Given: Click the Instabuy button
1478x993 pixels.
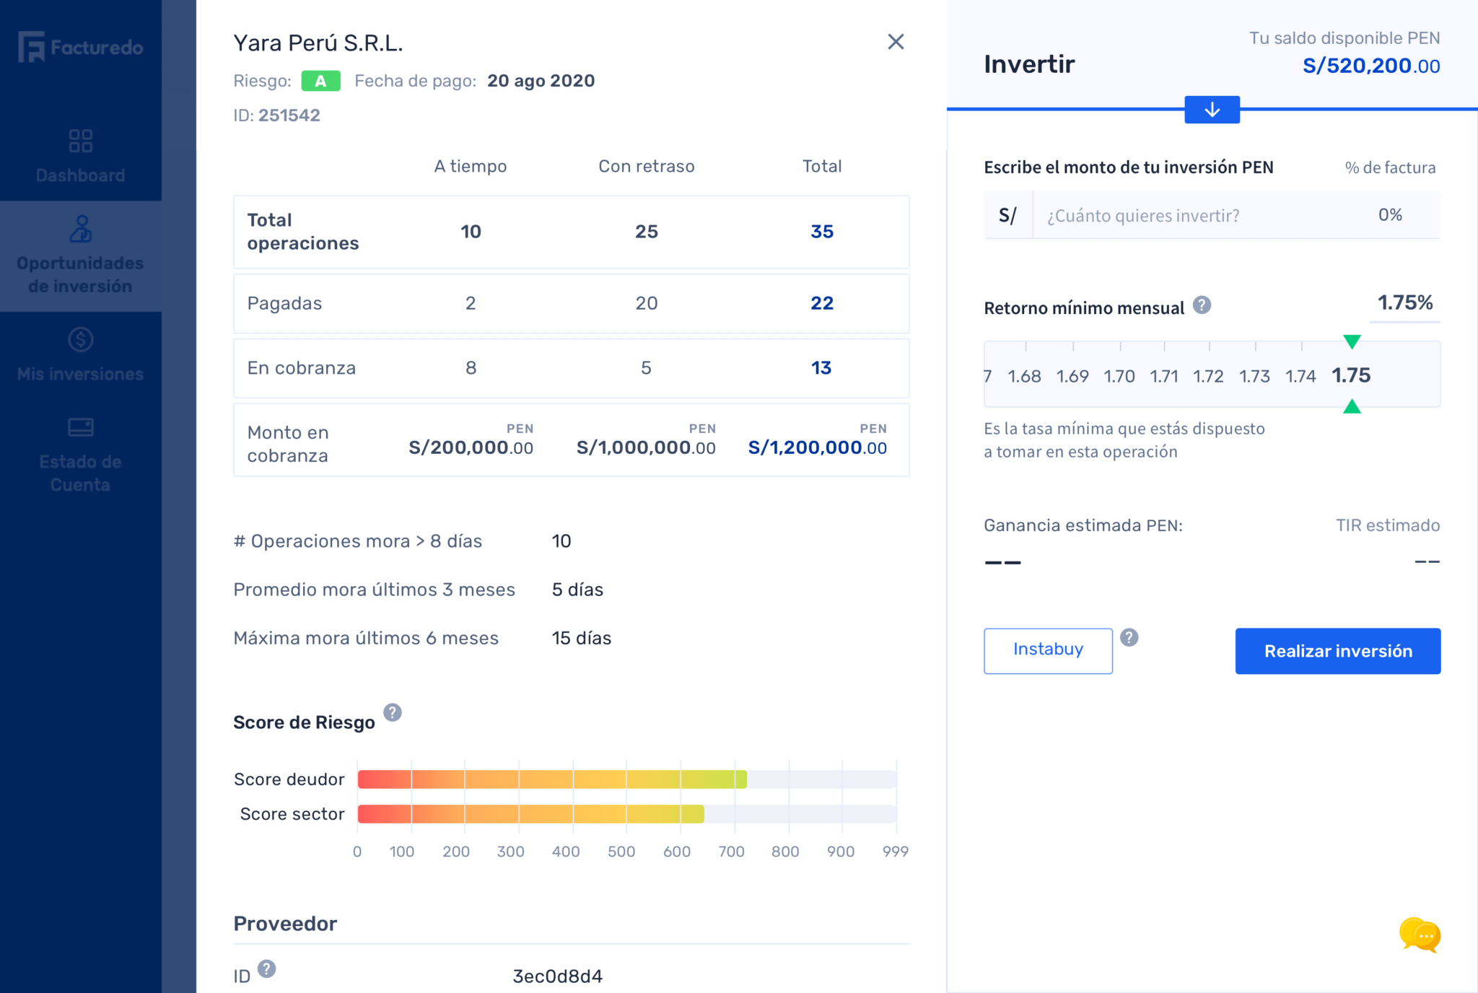Looking at the screenshot, I should click(1048, 650).
